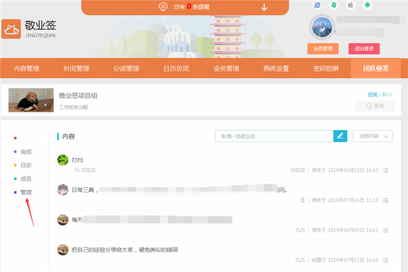The height and width of the screenshot is (272, 408).
Task: Click the 敬业签 logo icon
Action: click(x=11, y=29)
